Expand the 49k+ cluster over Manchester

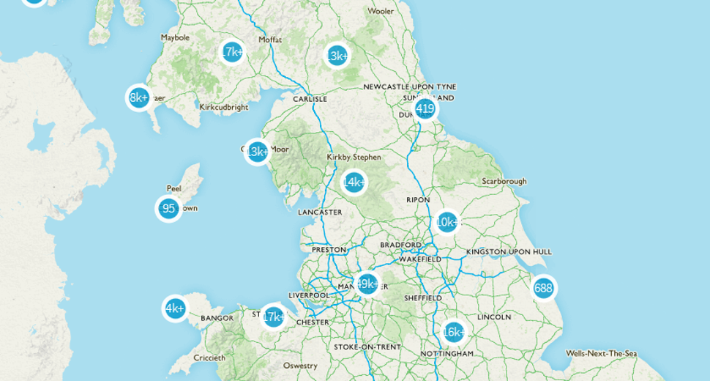367,284
